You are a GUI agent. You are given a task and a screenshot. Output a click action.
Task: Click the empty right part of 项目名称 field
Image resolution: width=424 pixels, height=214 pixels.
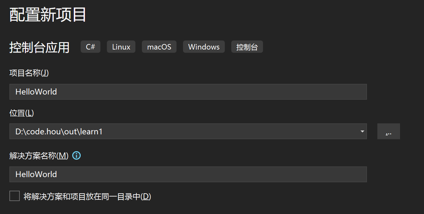(259, 92)
